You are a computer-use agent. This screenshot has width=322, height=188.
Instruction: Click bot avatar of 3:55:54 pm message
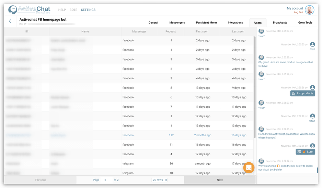pos(261,74)
